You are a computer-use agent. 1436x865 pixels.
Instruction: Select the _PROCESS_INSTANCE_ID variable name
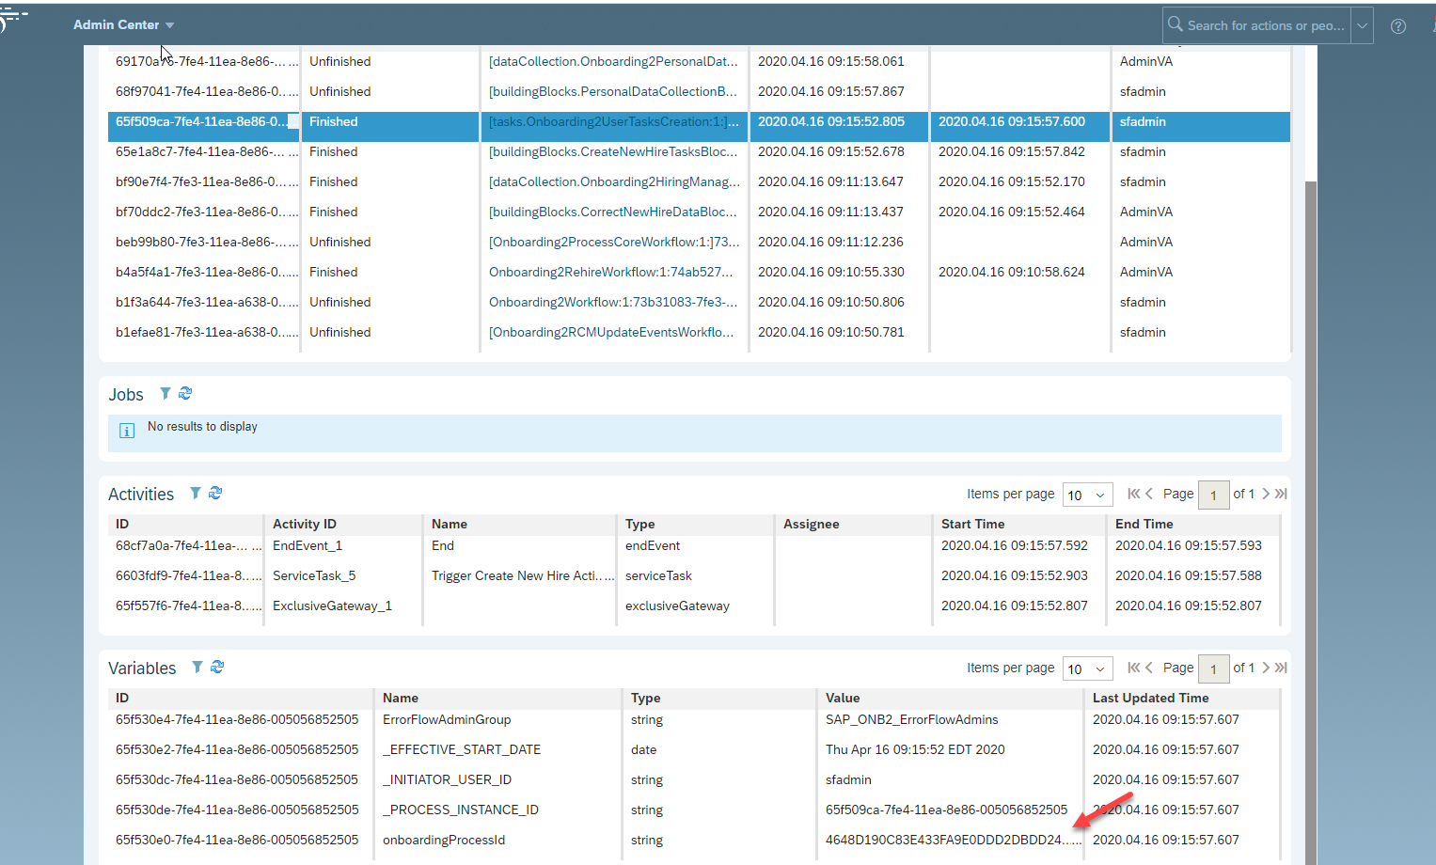point(461,810)
